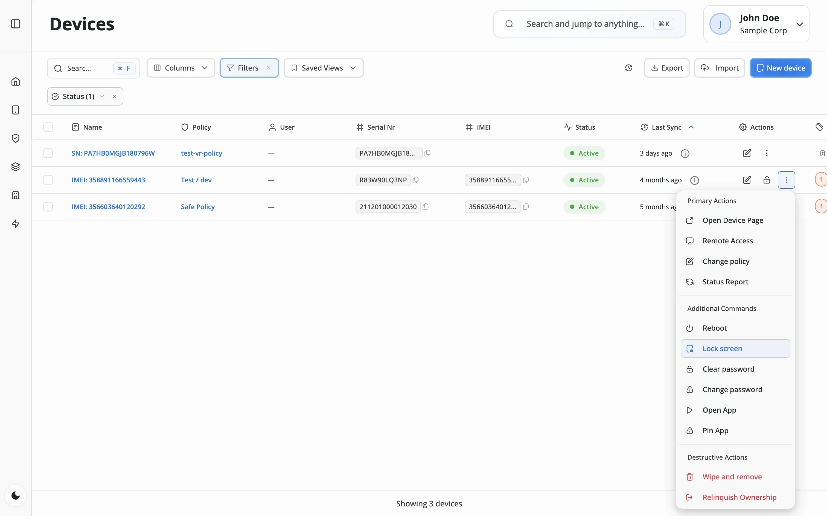This screenshot has width=827, height=519.
Task: Check the select-all header checkbox
Action: (x=48, y=127)
